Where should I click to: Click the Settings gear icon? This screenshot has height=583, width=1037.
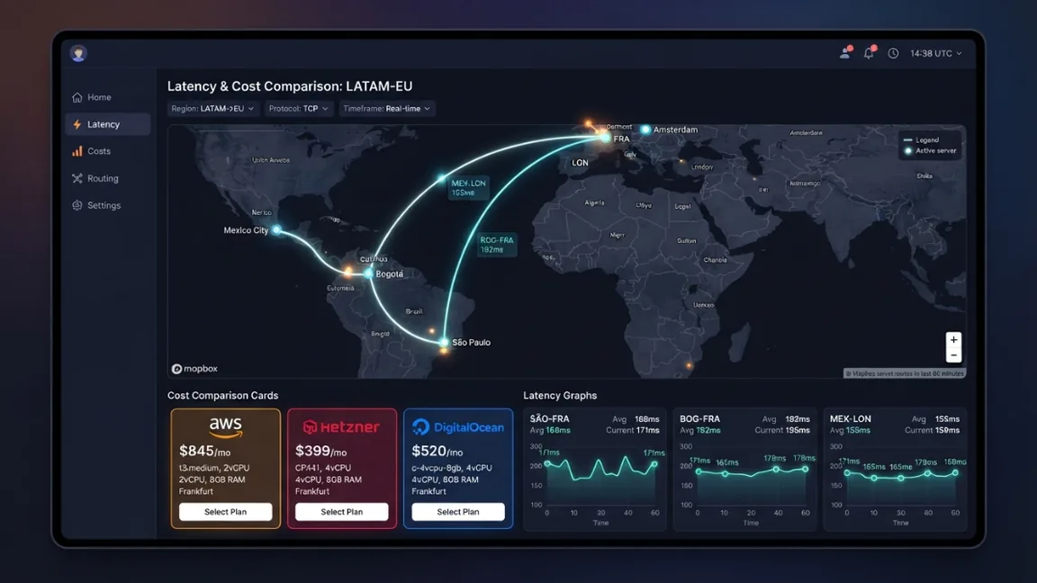pyautogui.click(x=77, y=205)
